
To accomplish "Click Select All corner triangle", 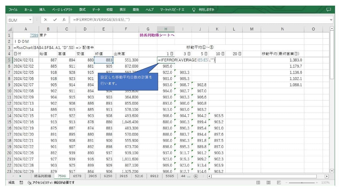I will 9,29.
